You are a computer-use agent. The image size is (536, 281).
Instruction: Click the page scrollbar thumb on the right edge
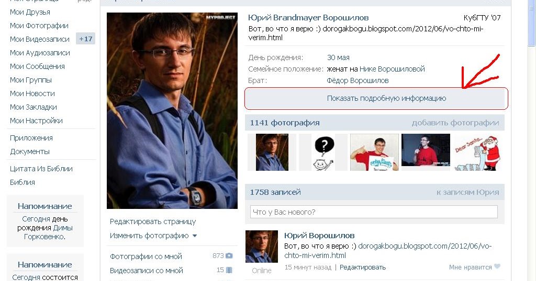point(532,22)
